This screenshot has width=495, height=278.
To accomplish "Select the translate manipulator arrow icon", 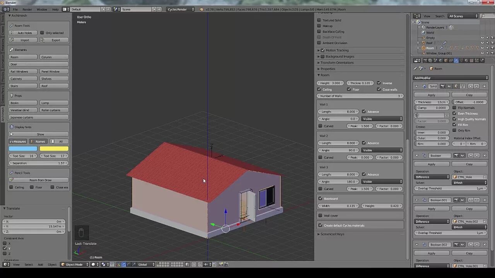I will click(x=124, y=264).
